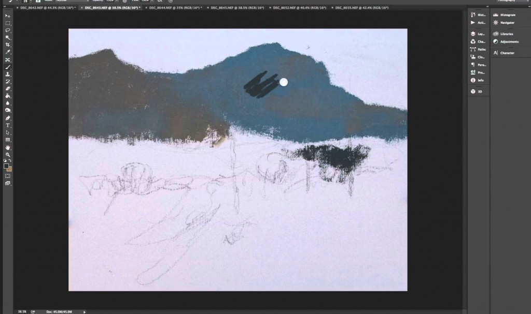Choose the Eyedropper tool
Image resolution: width=531 pixels, height=314 pixels.
(x=8, y=52)
